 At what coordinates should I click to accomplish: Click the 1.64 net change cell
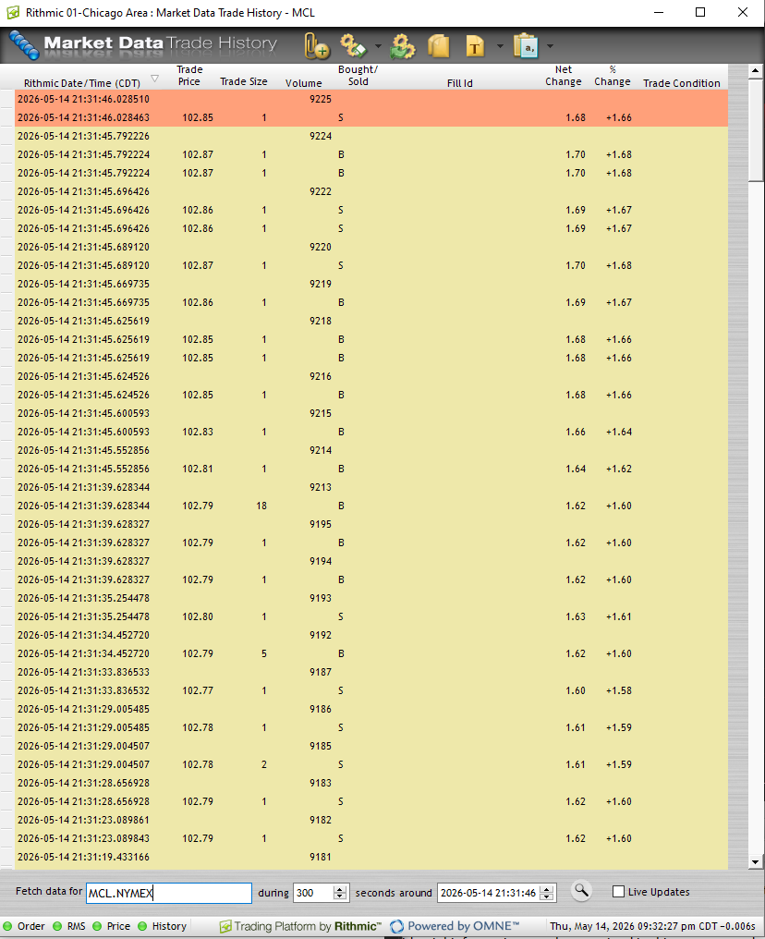click(x=576, y=469)
